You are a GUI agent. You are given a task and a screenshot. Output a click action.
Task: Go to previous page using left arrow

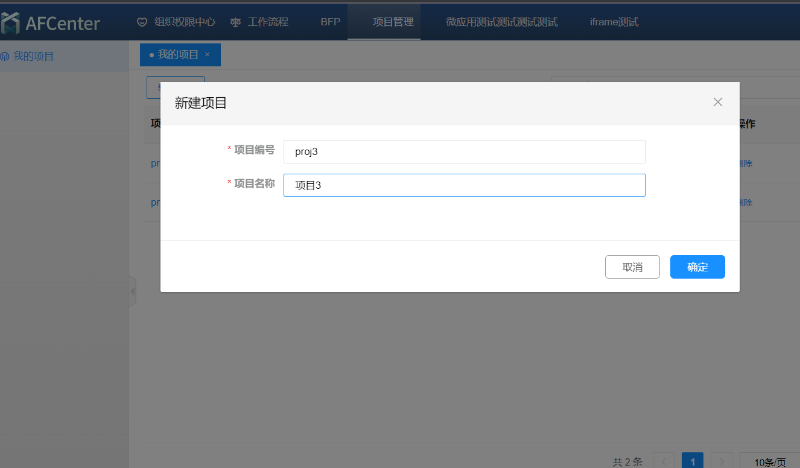(x=664, y=462)
